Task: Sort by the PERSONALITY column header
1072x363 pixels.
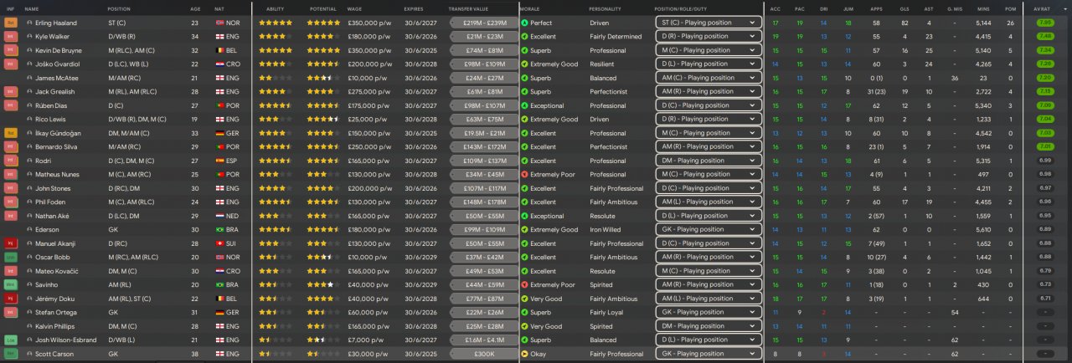Action: pyautogui.click(x=606, y=8)
